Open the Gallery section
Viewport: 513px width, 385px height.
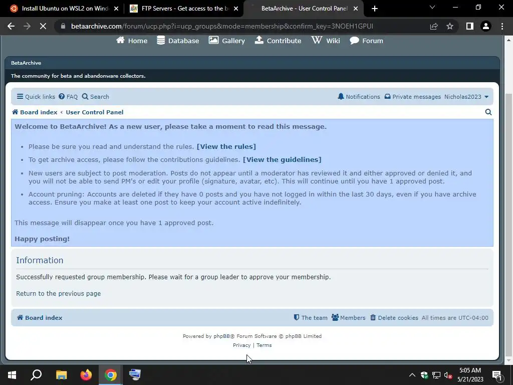pyautogui.click(x=227, y=41)
